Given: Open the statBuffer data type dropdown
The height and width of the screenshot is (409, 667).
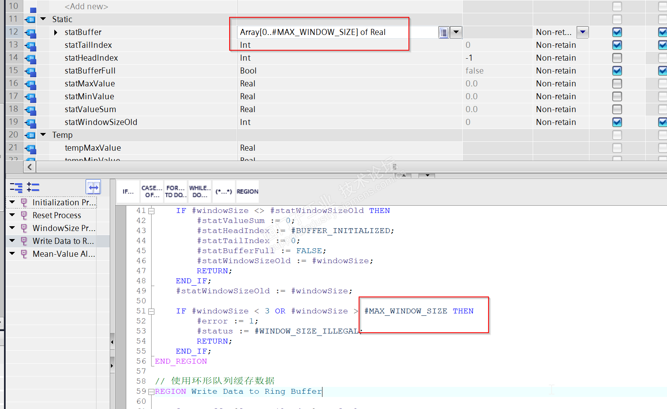Looking at the screenshot, I should click(x=456, y=32).
